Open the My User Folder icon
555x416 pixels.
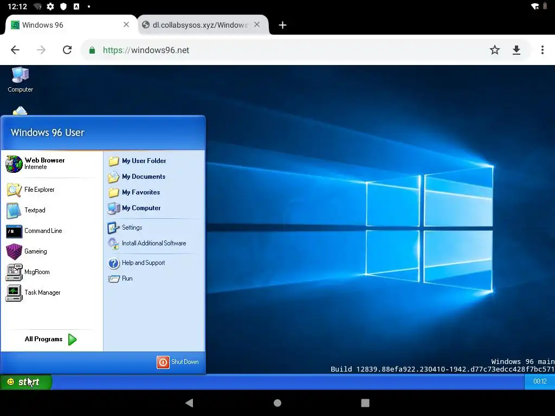[x=114, y=161]
